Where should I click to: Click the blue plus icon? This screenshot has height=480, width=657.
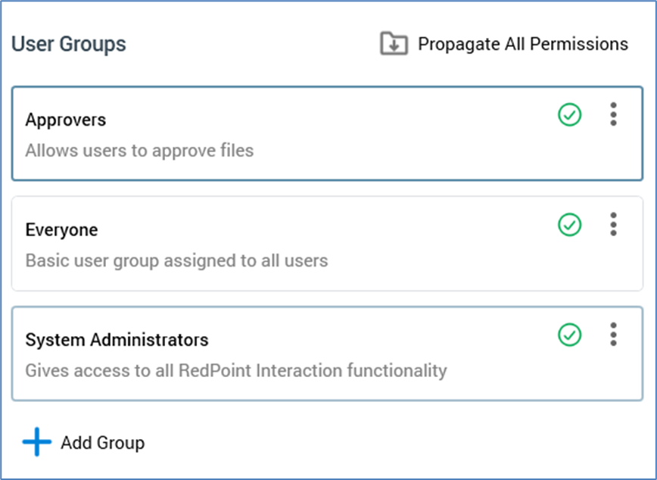click(36, 442)
